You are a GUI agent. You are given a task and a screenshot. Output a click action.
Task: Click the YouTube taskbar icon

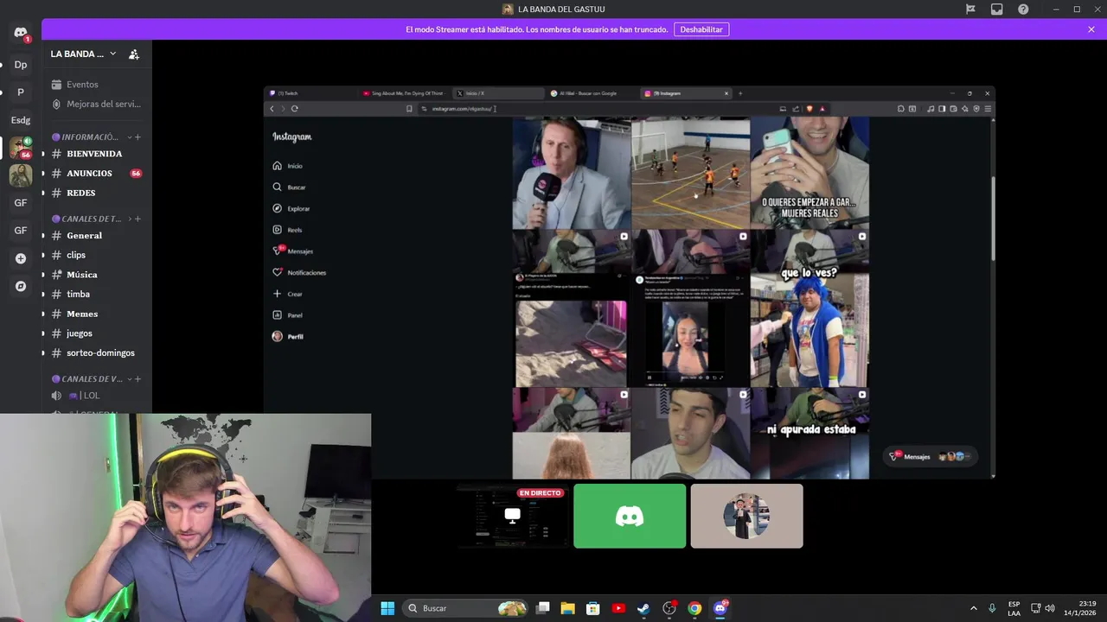(618, 608)
